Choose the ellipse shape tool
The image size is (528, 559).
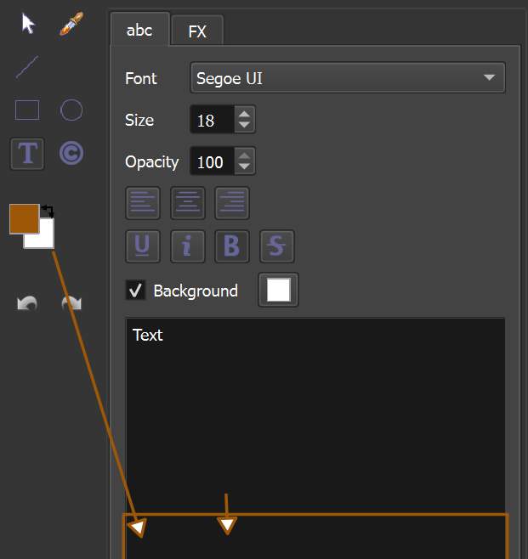71,110
